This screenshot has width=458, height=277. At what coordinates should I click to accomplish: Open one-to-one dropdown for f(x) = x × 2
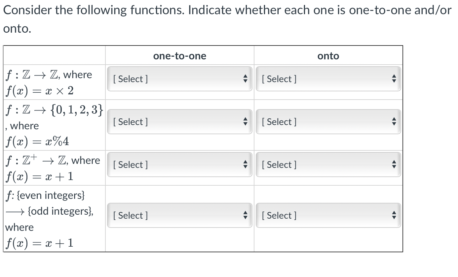pos(179,79)
